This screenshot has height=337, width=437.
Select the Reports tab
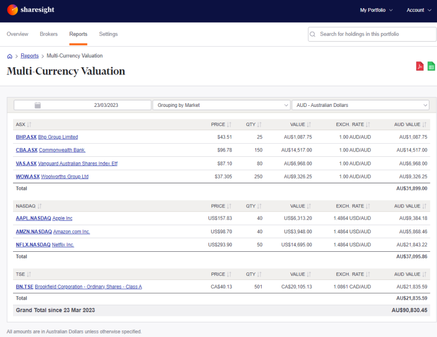[78, 34]
